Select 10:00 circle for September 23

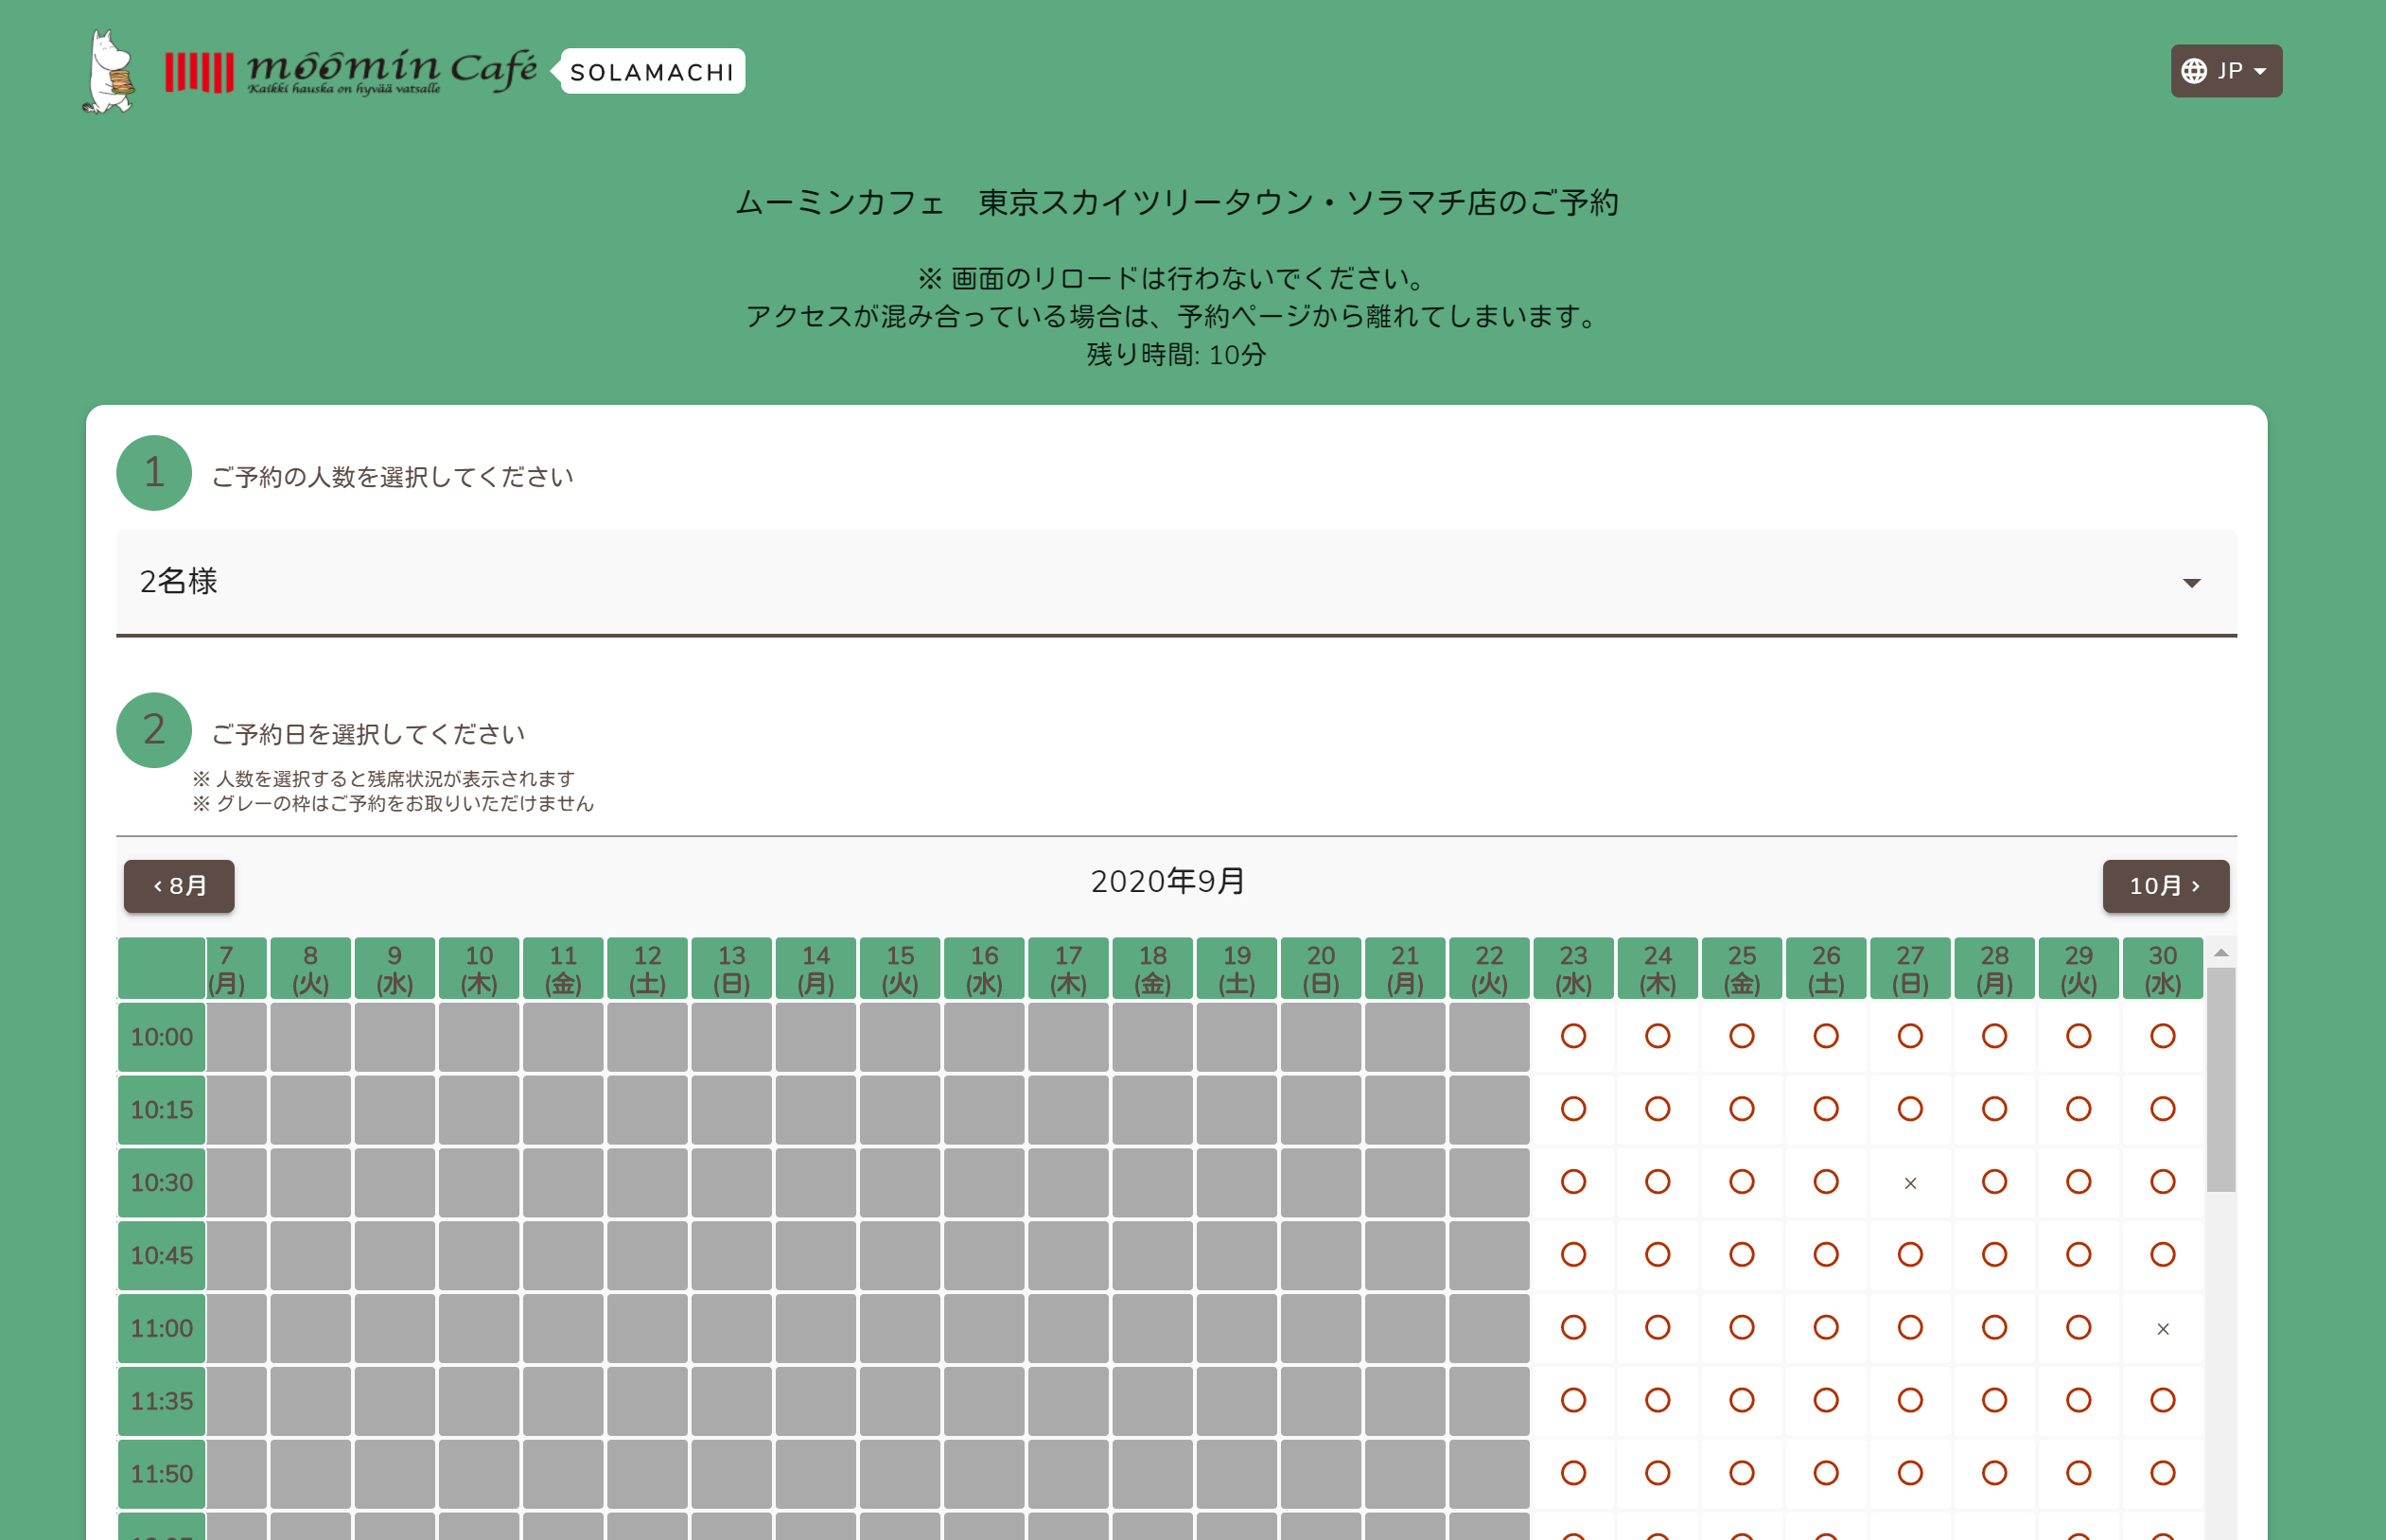click(1573, 1036)
